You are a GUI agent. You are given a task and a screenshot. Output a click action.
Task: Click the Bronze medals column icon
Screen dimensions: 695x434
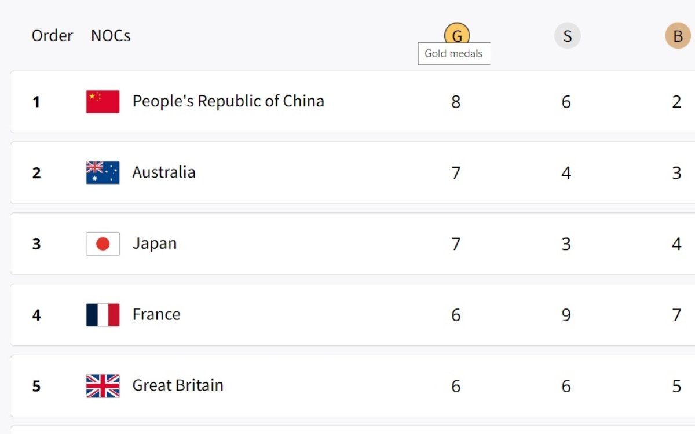tap(678, 36)
